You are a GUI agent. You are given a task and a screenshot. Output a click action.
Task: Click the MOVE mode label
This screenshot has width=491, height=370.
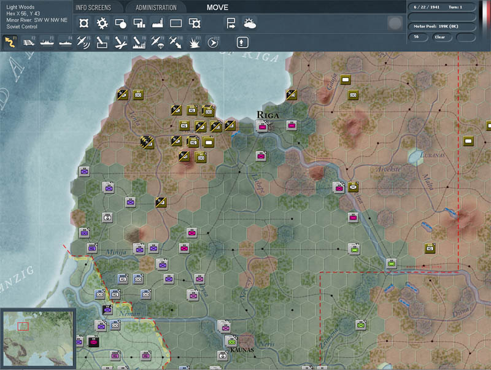(217, 7)
